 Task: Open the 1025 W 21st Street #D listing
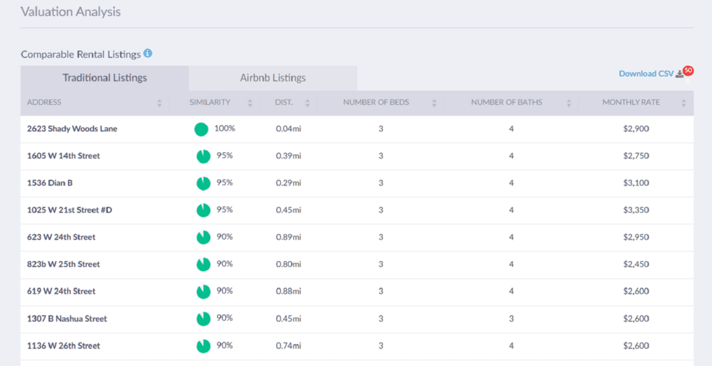tap(70, 210)
